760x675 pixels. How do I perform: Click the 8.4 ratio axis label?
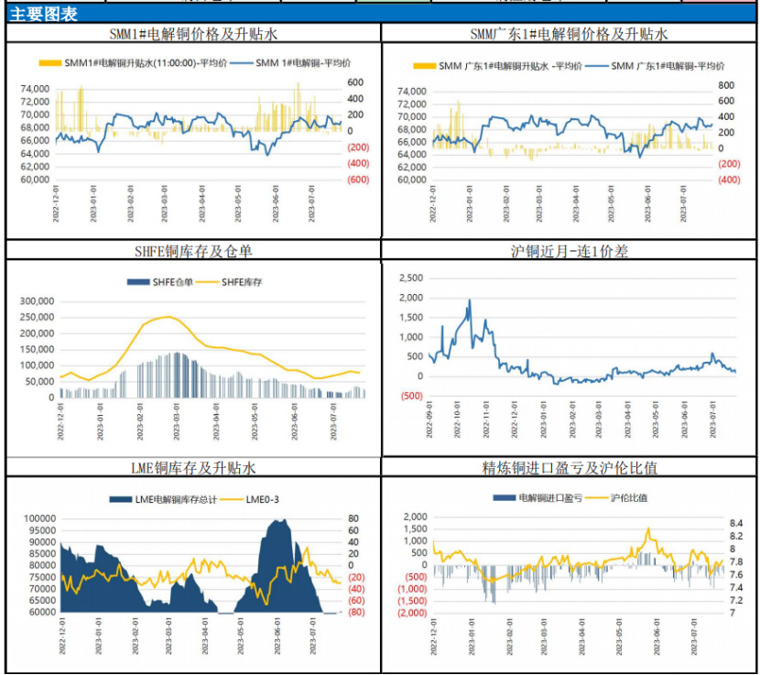[x=736, y=523]
